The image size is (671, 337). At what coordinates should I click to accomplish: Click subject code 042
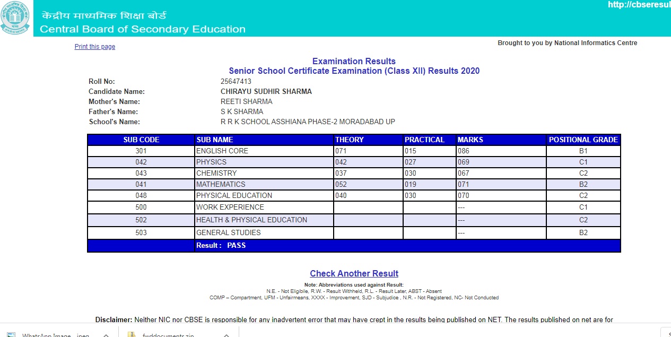pos(141,162)
